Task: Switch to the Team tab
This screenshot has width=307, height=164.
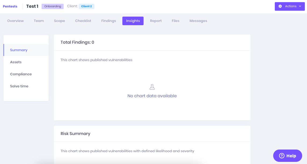Action: pos(39,21)
